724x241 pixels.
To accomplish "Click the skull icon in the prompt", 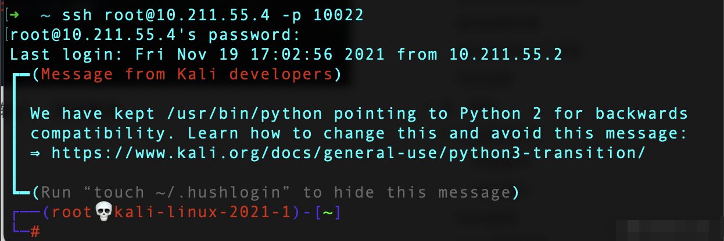I will [x=102, y=213].
